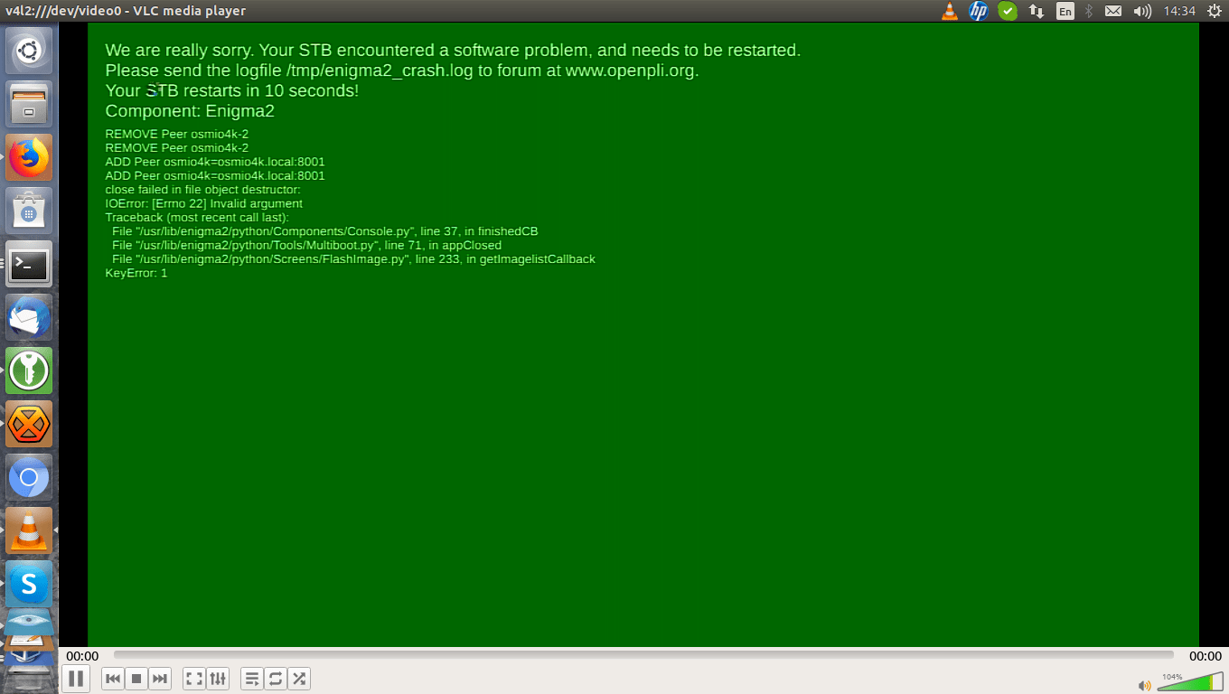Switch to VLC launcher icon in dock

29,530
